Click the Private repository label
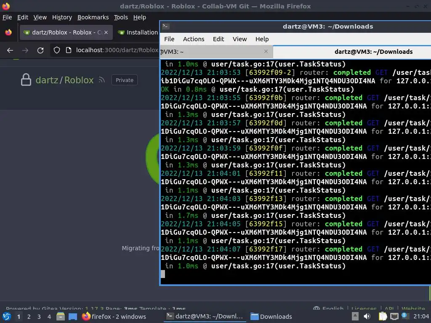431x323 pixels. (125, 80)
